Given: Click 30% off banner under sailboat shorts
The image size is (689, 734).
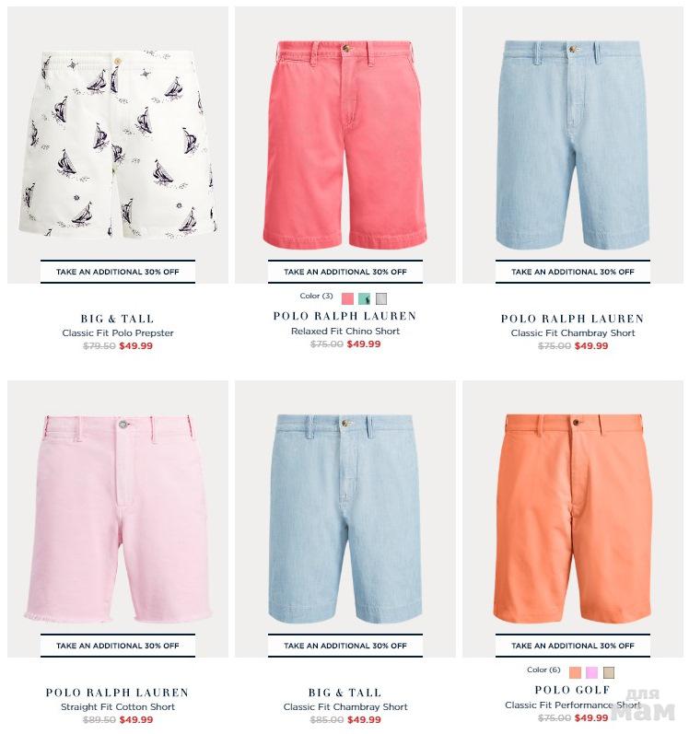Looking at the screenshot, I should click(x=118, y=272).
